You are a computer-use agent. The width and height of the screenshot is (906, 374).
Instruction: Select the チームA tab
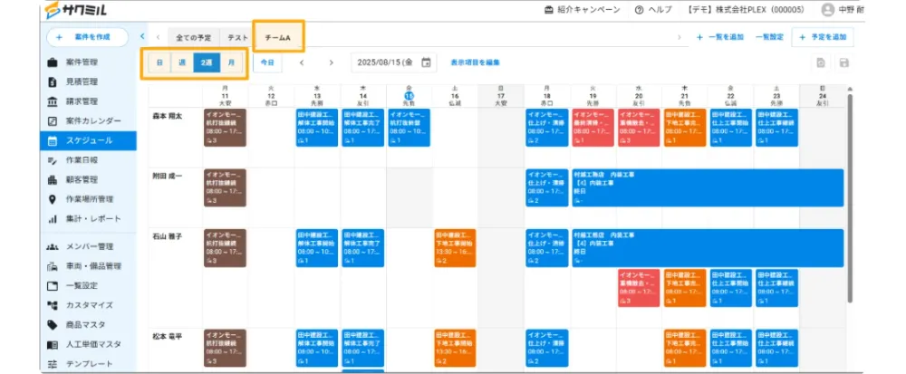(278, 37)
